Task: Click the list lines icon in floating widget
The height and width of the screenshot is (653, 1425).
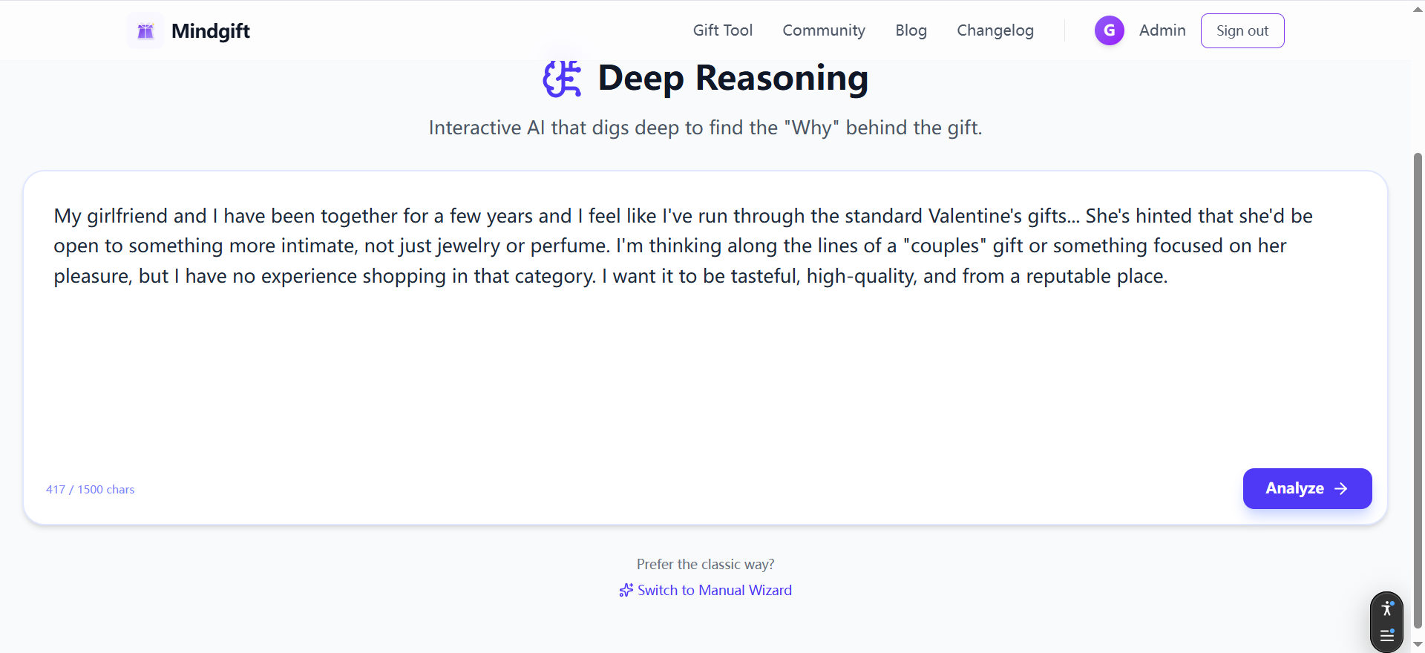Action: (x=1386, y=635)
